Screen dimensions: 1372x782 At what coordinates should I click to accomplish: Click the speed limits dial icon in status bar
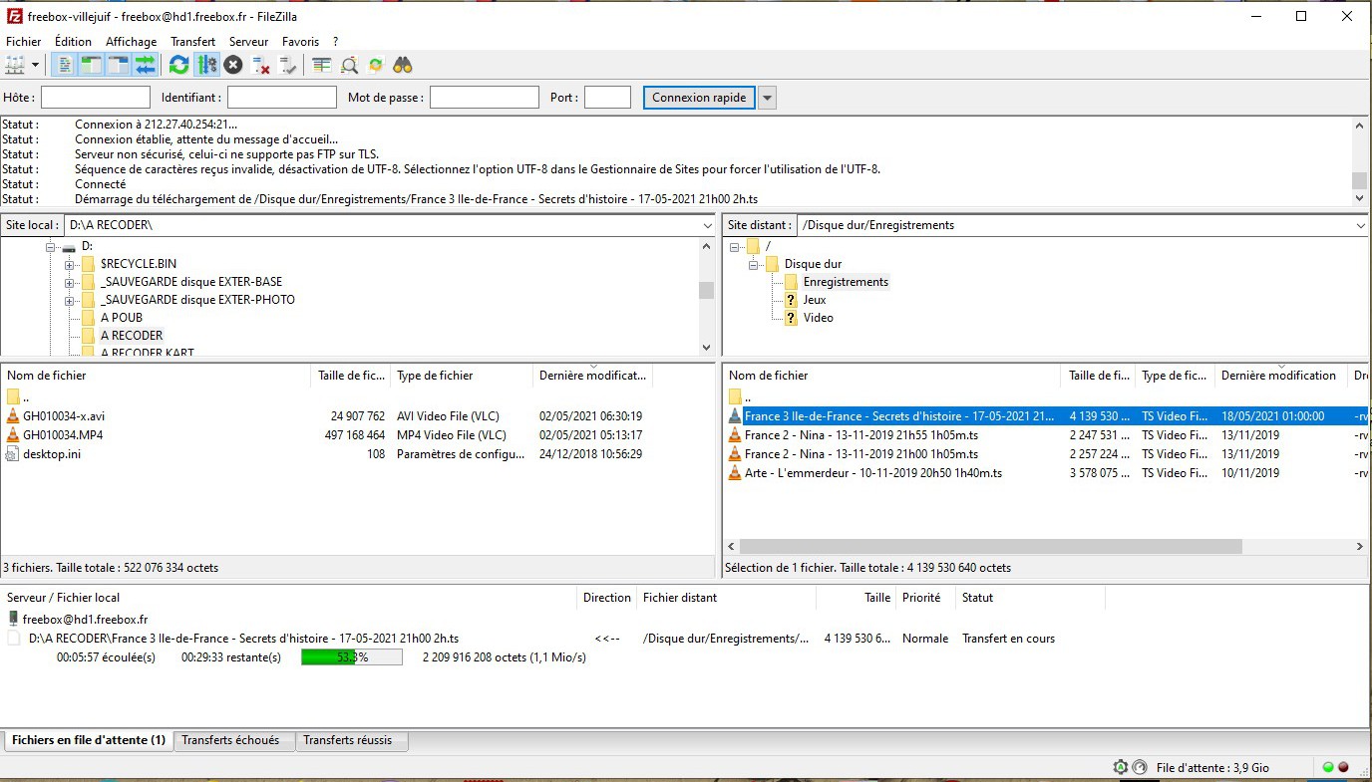1140,767
